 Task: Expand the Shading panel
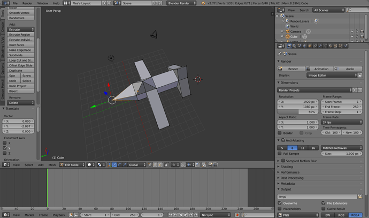coord(287,167)
